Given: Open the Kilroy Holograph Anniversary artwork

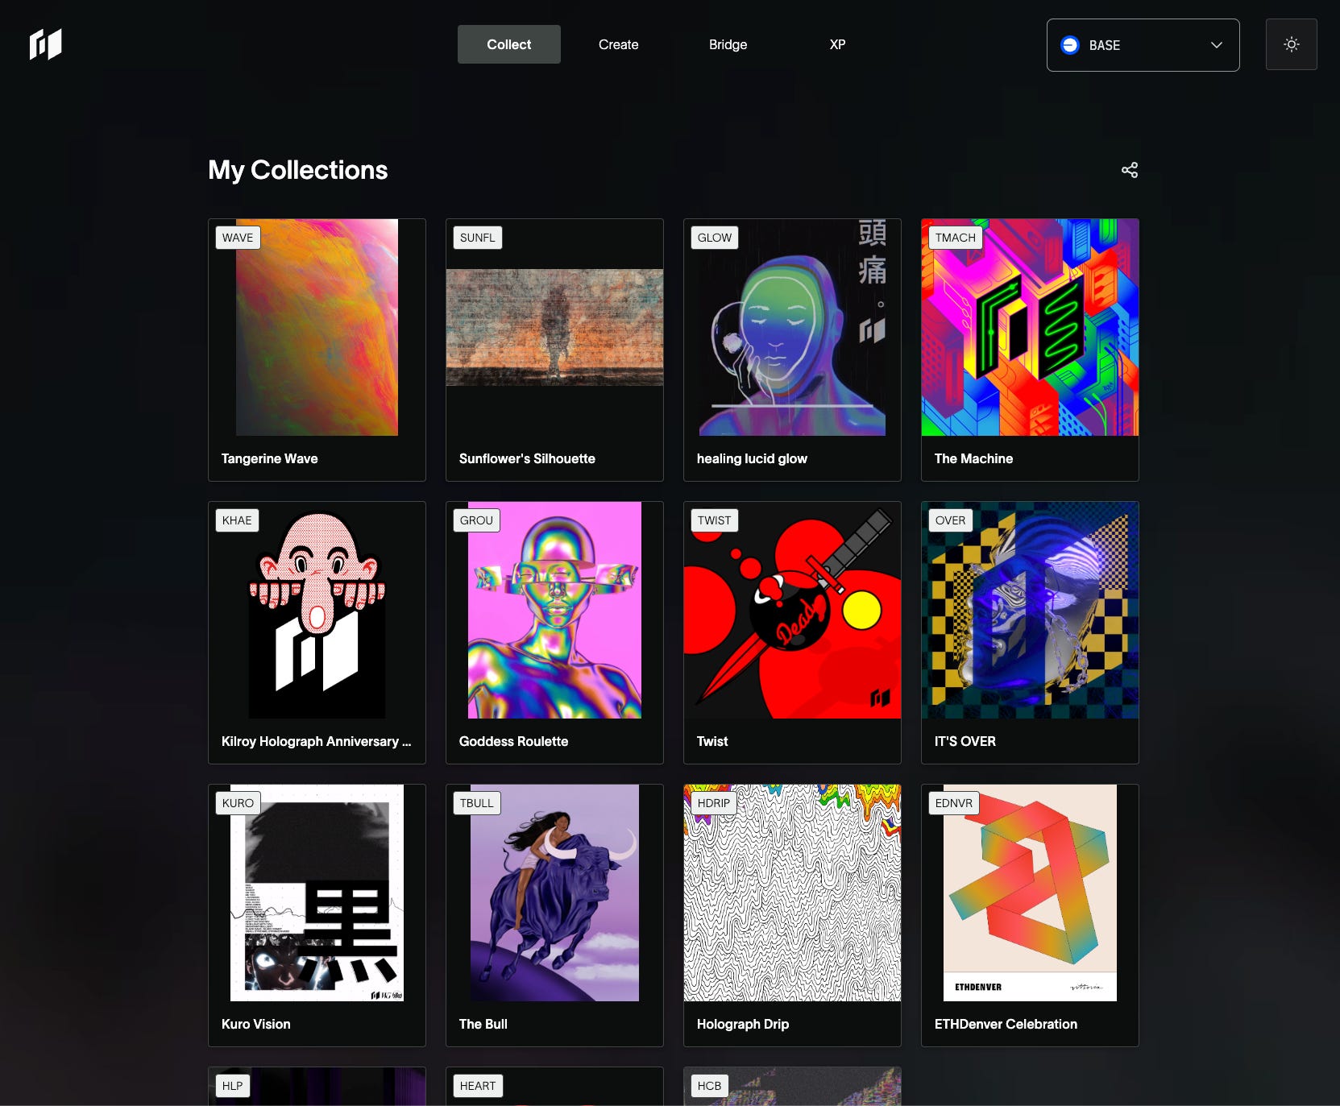Looking at the screenshot, I should 317,610.
